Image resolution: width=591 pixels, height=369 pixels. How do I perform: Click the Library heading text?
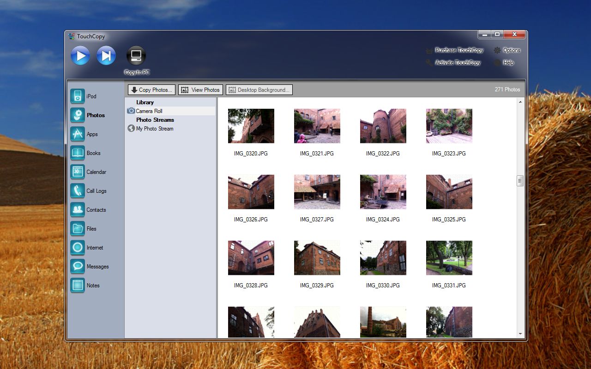pyautogui.click(x=145, y=102)
